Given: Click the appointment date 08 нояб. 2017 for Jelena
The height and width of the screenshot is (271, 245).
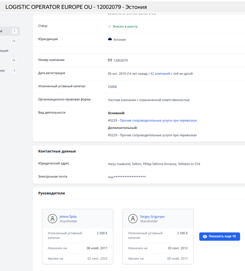Looking at the screenshot, I should (97, 248).
